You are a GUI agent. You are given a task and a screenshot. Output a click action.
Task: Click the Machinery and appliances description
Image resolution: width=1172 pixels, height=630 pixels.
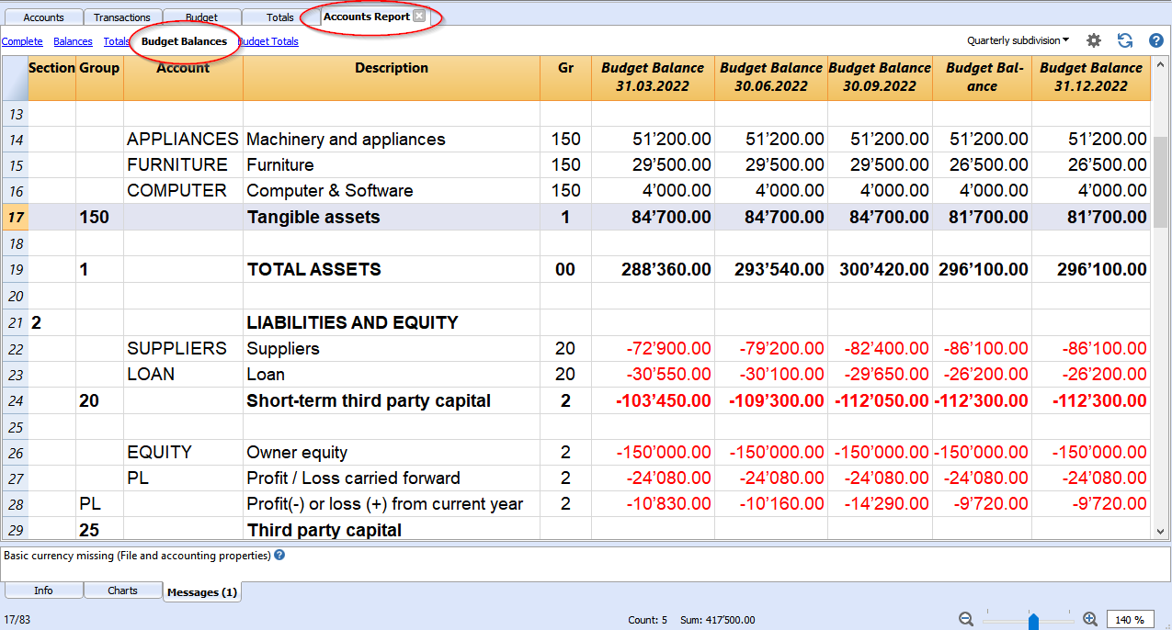point(392,140)
